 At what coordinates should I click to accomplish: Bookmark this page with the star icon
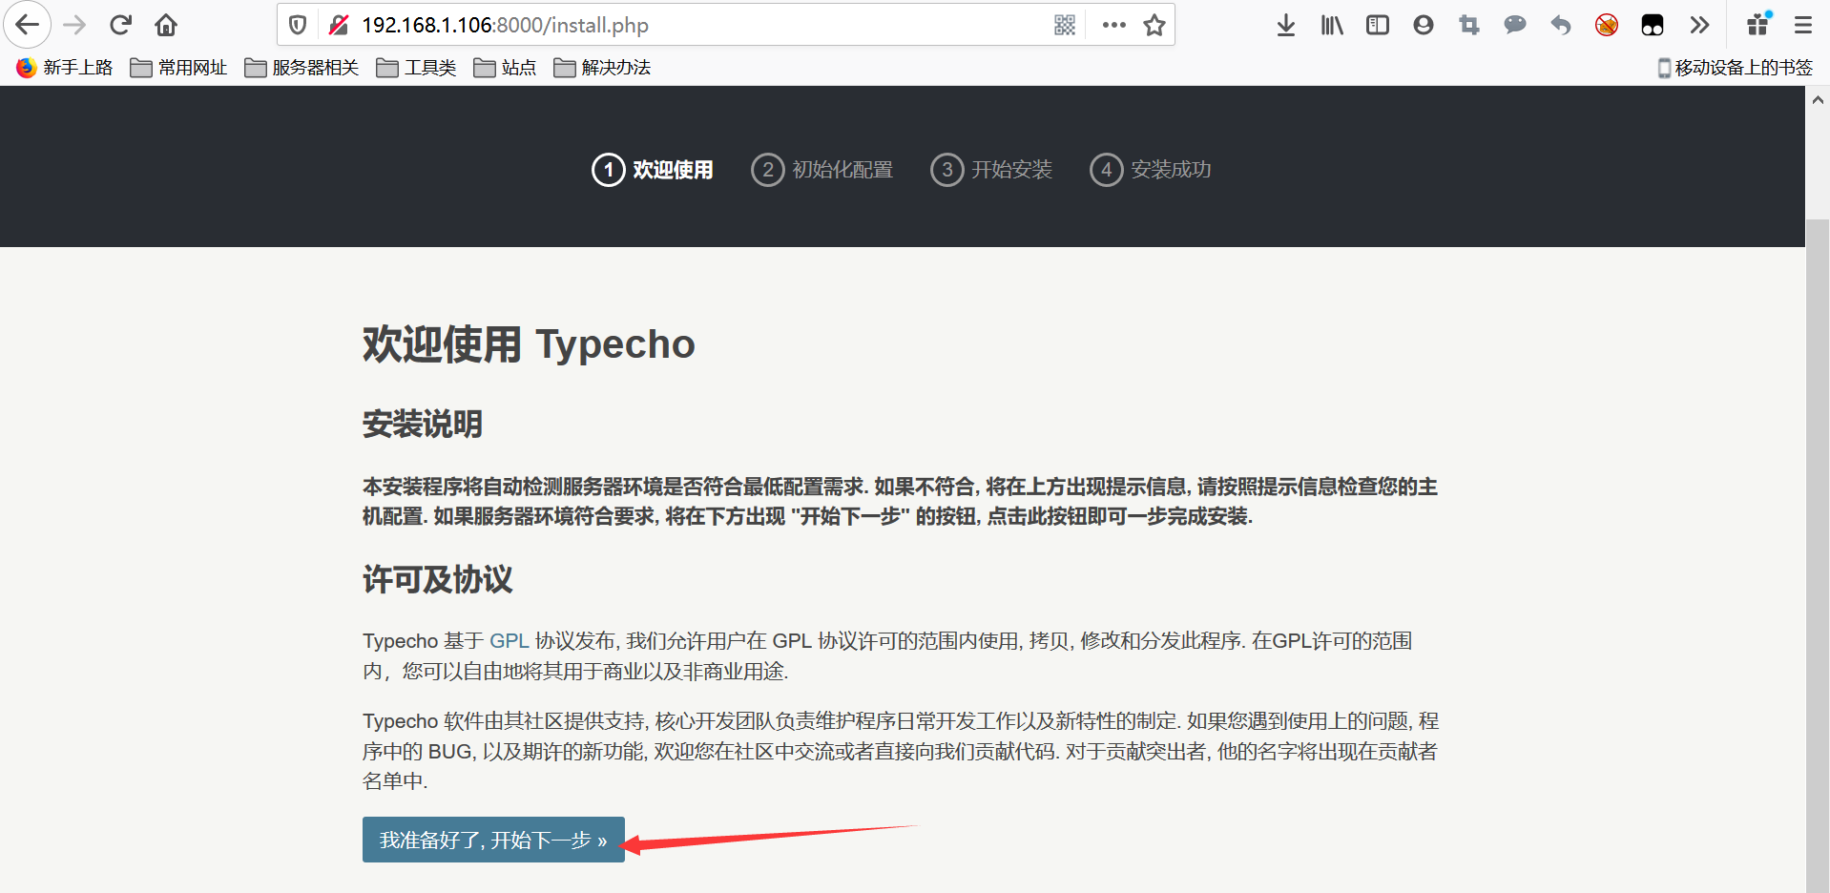tap(1154, 25)
